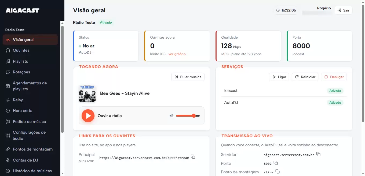
Task: Click the clock icon beside Hora certa
Action: pos(8,111)
